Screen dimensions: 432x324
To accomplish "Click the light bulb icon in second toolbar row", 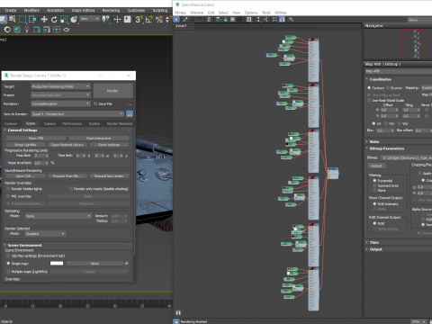I will (x=27, y=30).
